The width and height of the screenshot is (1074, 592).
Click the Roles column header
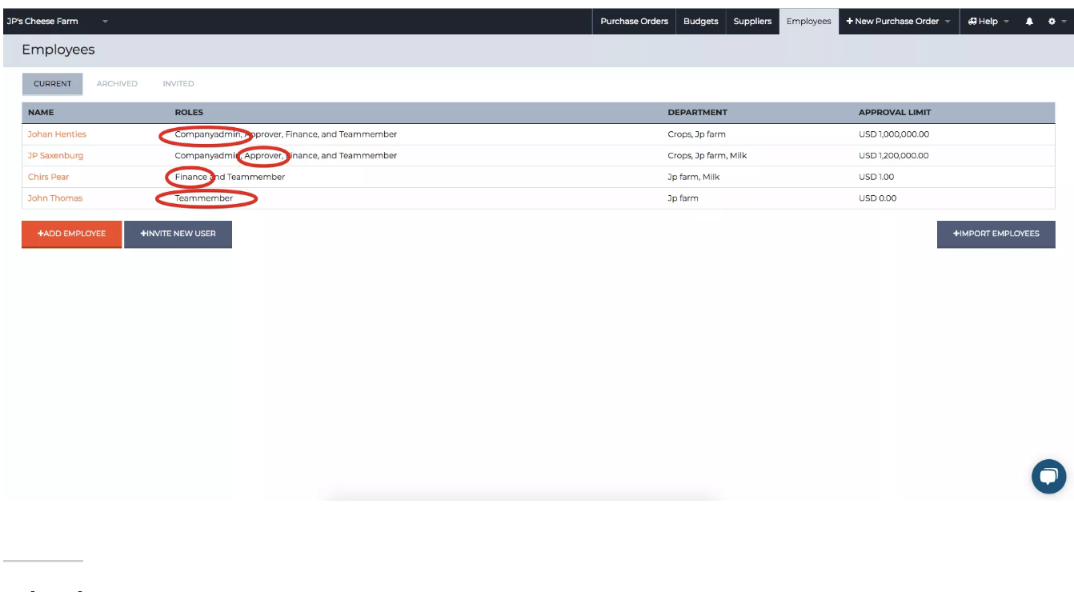(189, 113)
